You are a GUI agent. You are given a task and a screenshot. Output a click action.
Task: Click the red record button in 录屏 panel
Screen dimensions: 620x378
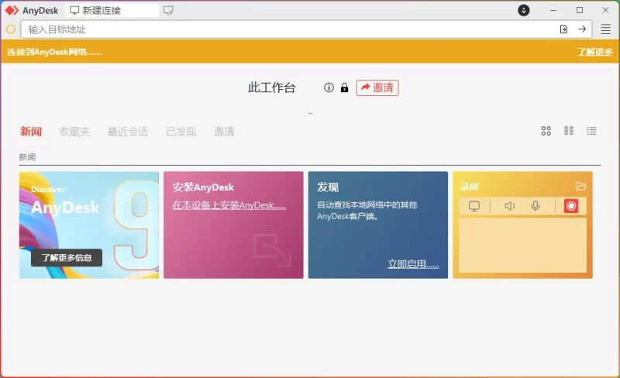[x=571, y=206]
